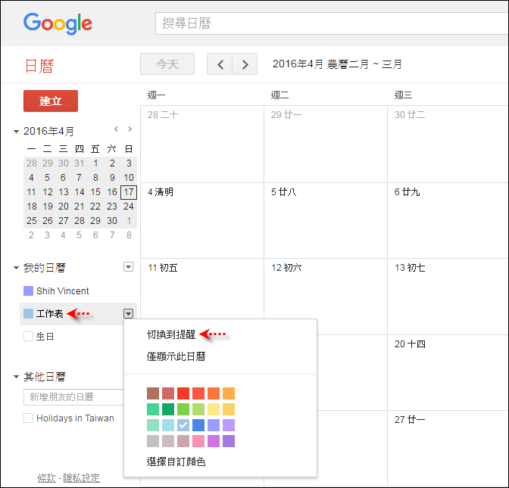This screenshot has width=509, height=488.
Task: Select day 10 in mini calendar
Action: (129, 177)
